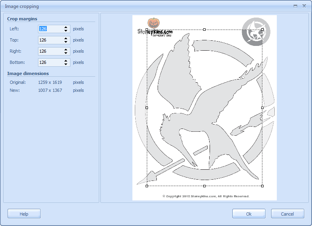Select the top-center crop handle
The image size is (312, 226).
204,30
